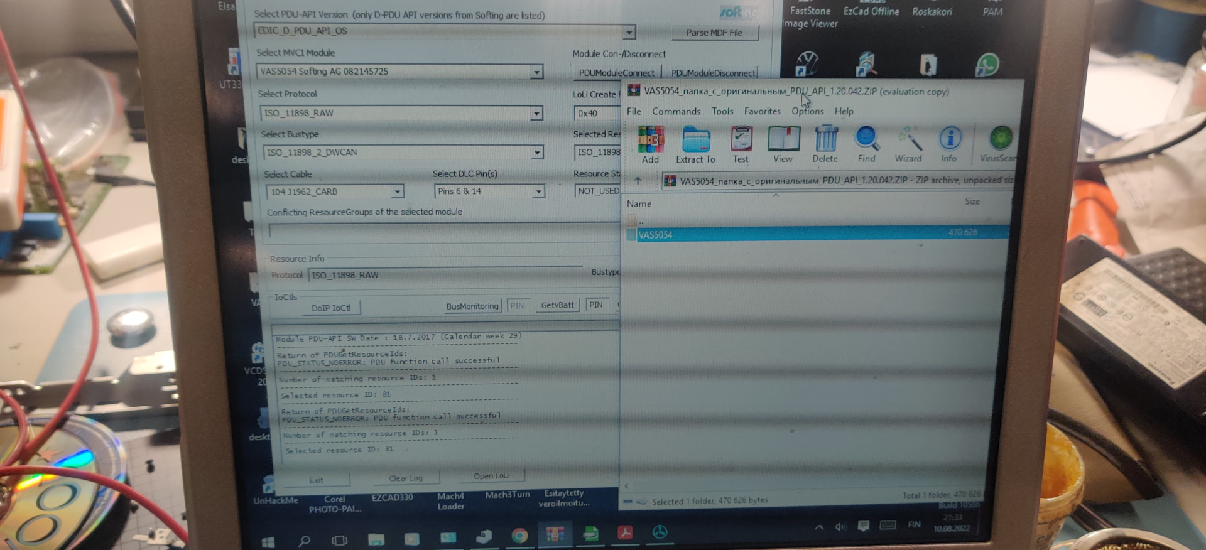
Task: Open the Windows Start menu
Action: pyautogui.click(x=268, y=541)
